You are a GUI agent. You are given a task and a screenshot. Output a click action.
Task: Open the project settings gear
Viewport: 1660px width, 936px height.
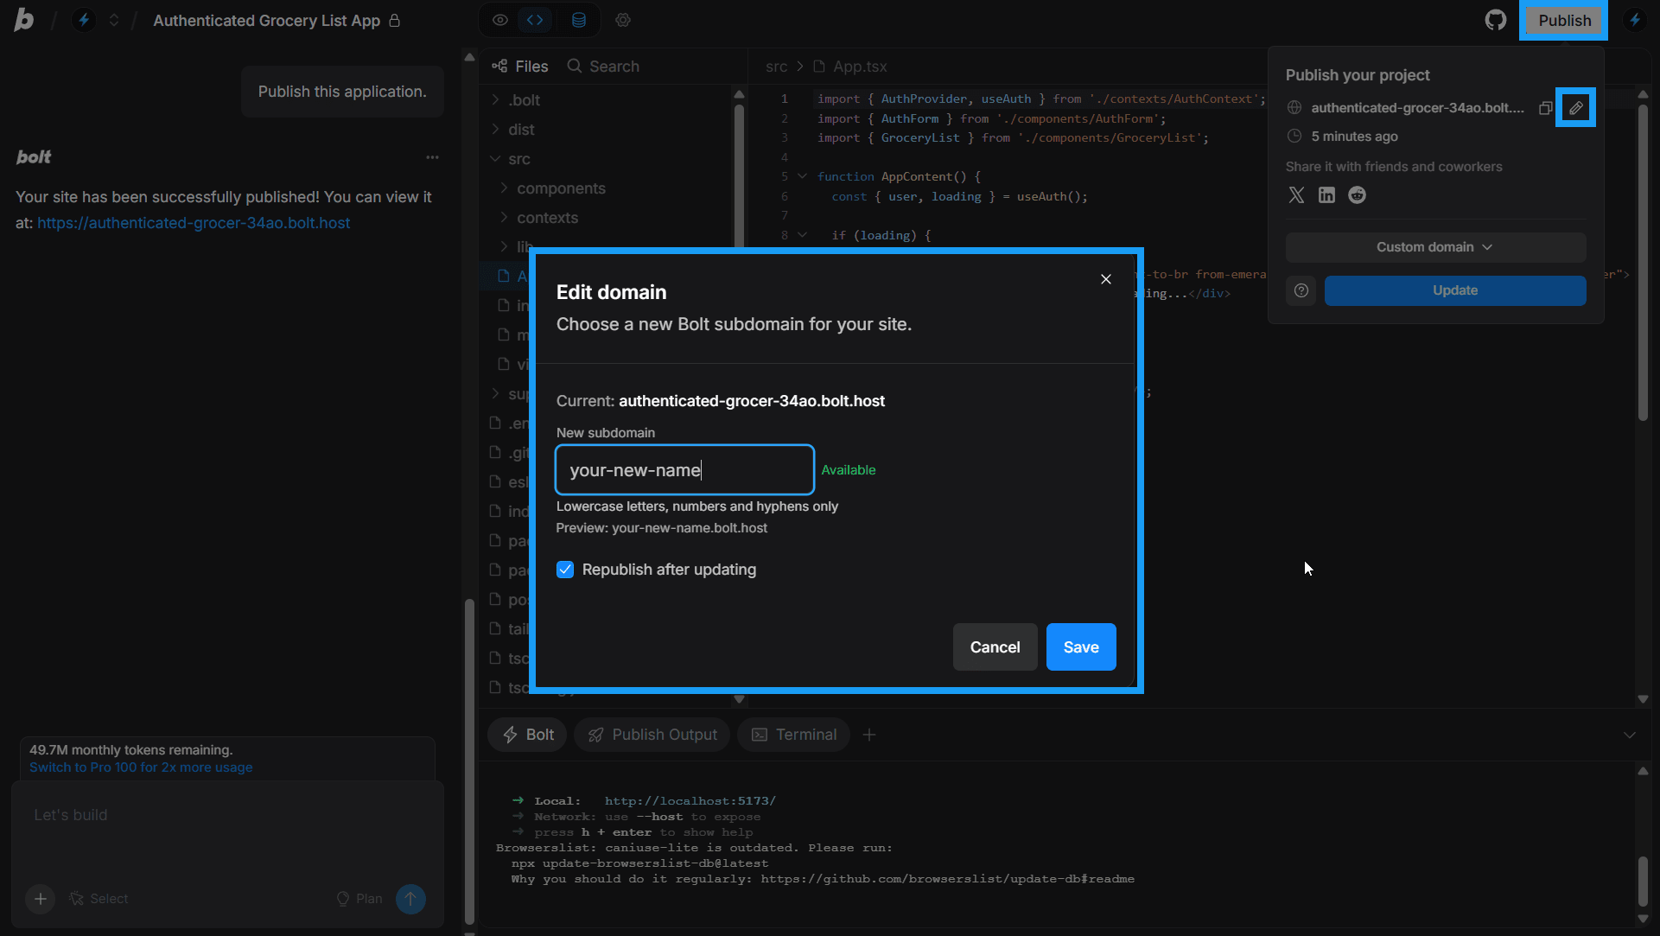pos(622,20)
